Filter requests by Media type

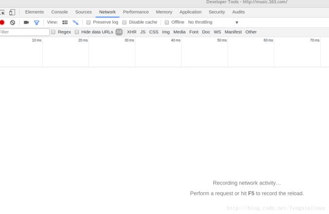(x=179, y=32)
